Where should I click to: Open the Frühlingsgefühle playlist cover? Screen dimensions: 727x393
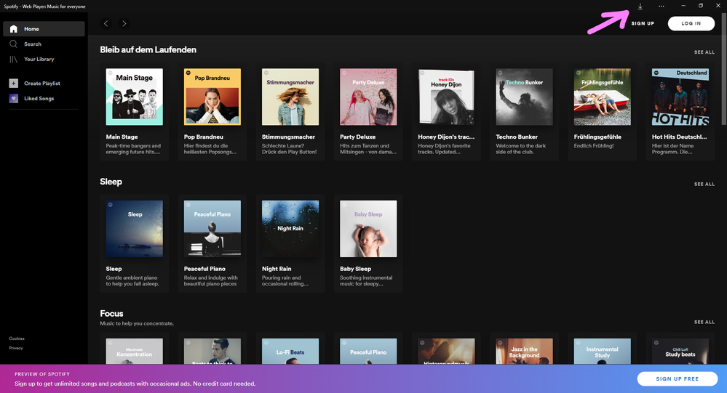(603, 97)
